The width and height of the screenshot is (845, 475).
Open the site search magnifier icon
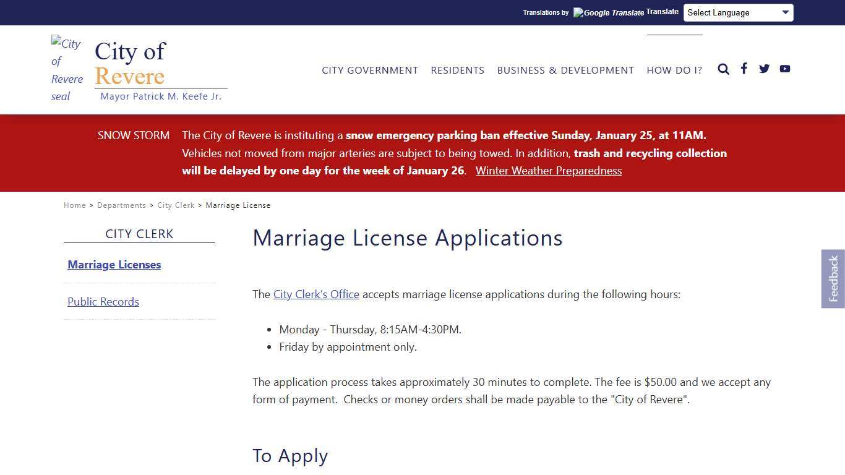tap(723, 69)
